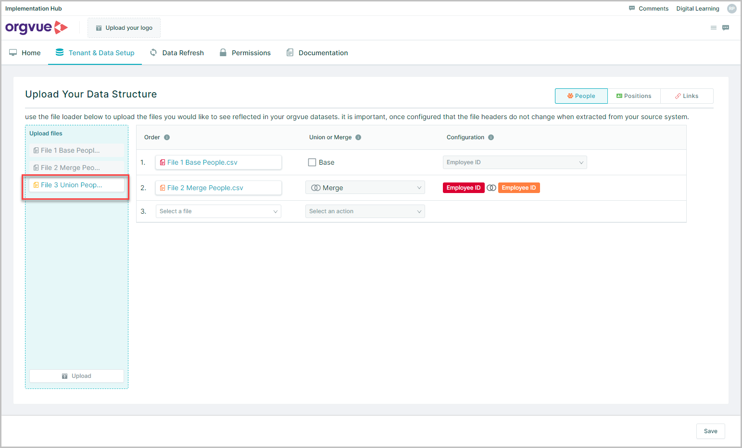Screen dimensions: 742x448
Task: Click the monitor icon on the Home tab
Action: click(x=13, y=52)
